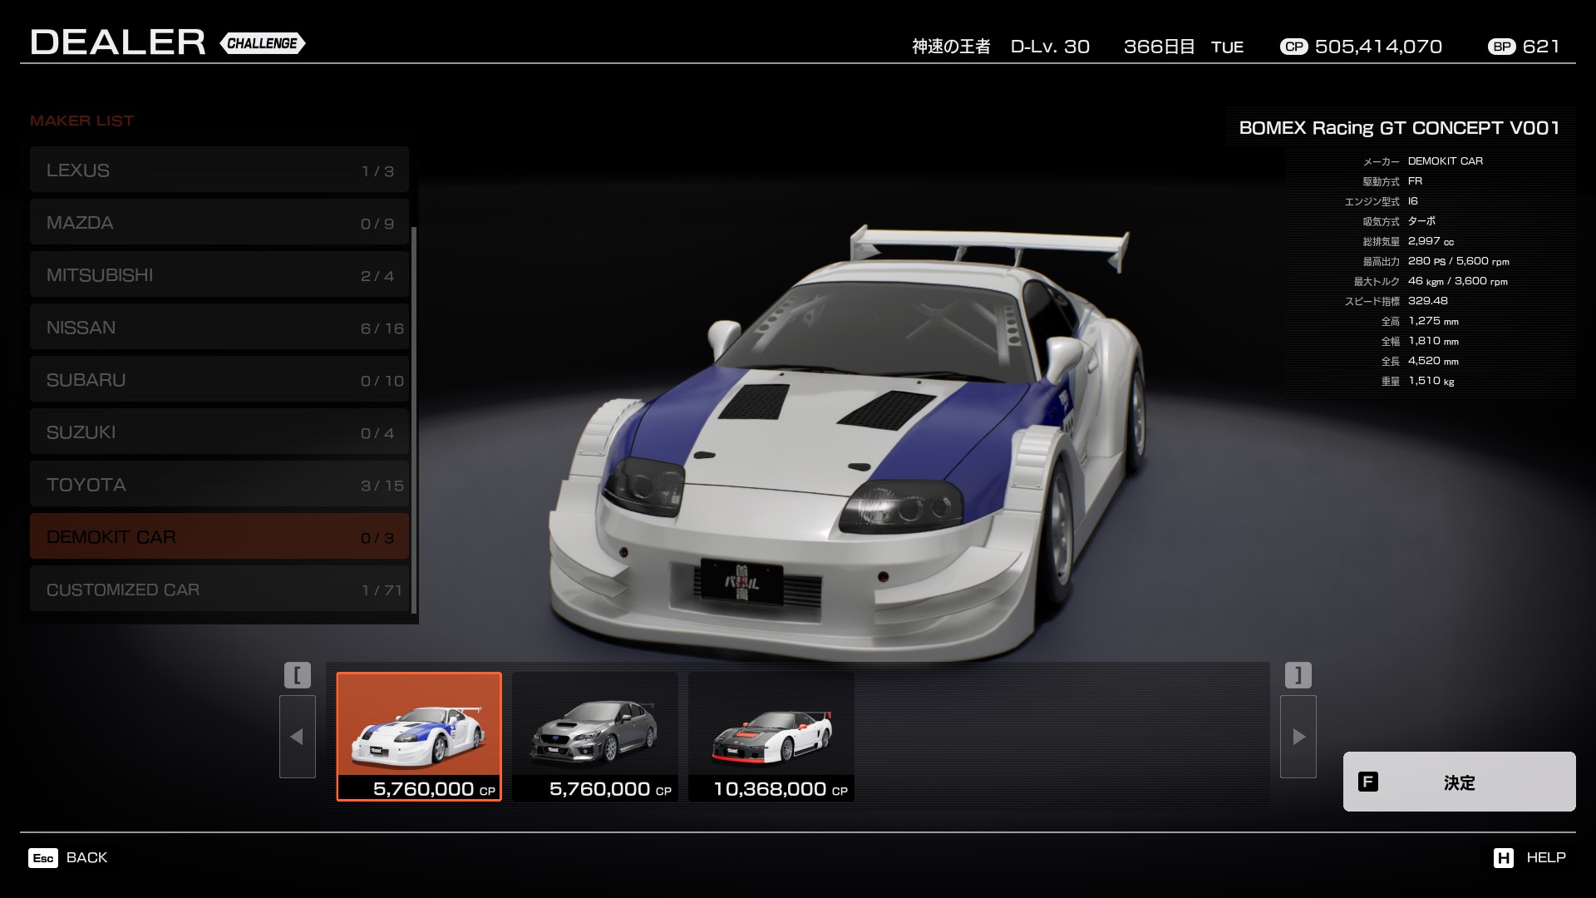
Task: Select NISSAN maker entry
Action: (x=219, y=328)
